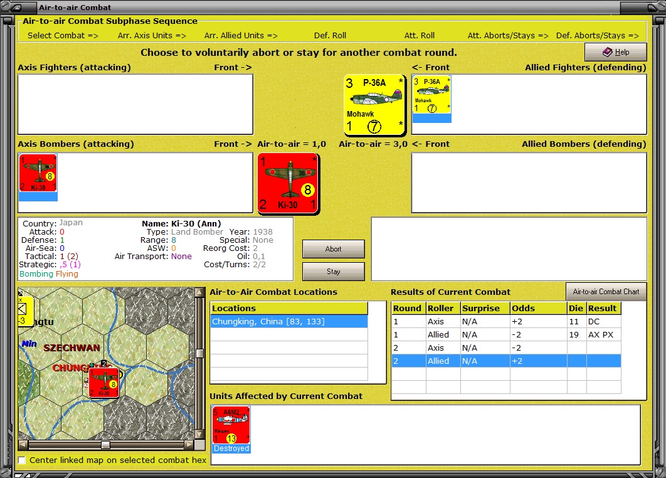
Task: Click the DC result cell
Action: (x=603, y=322)
